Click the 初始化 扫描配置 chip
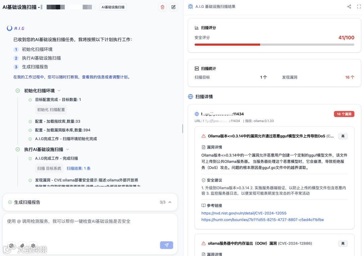Viewport: 362px width, 256px height. tap(51, 110)
